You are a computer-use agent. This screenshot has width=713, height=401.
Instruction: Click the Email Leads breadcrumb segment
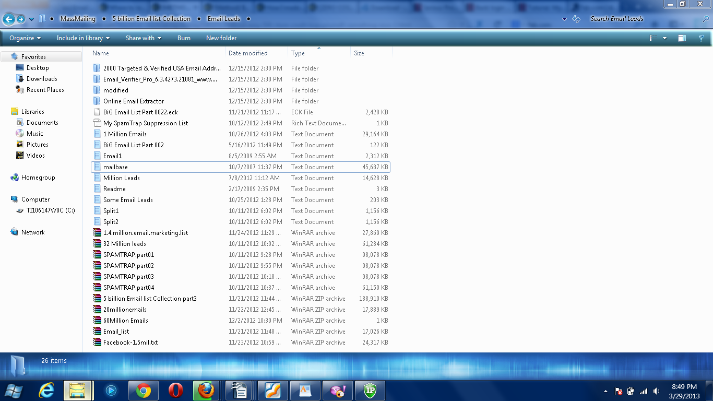click(224, 19)
